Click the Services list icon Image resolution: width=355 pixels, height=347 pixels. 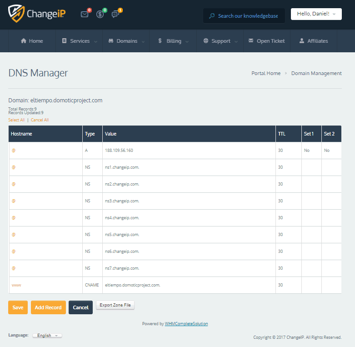click(64, 41)
